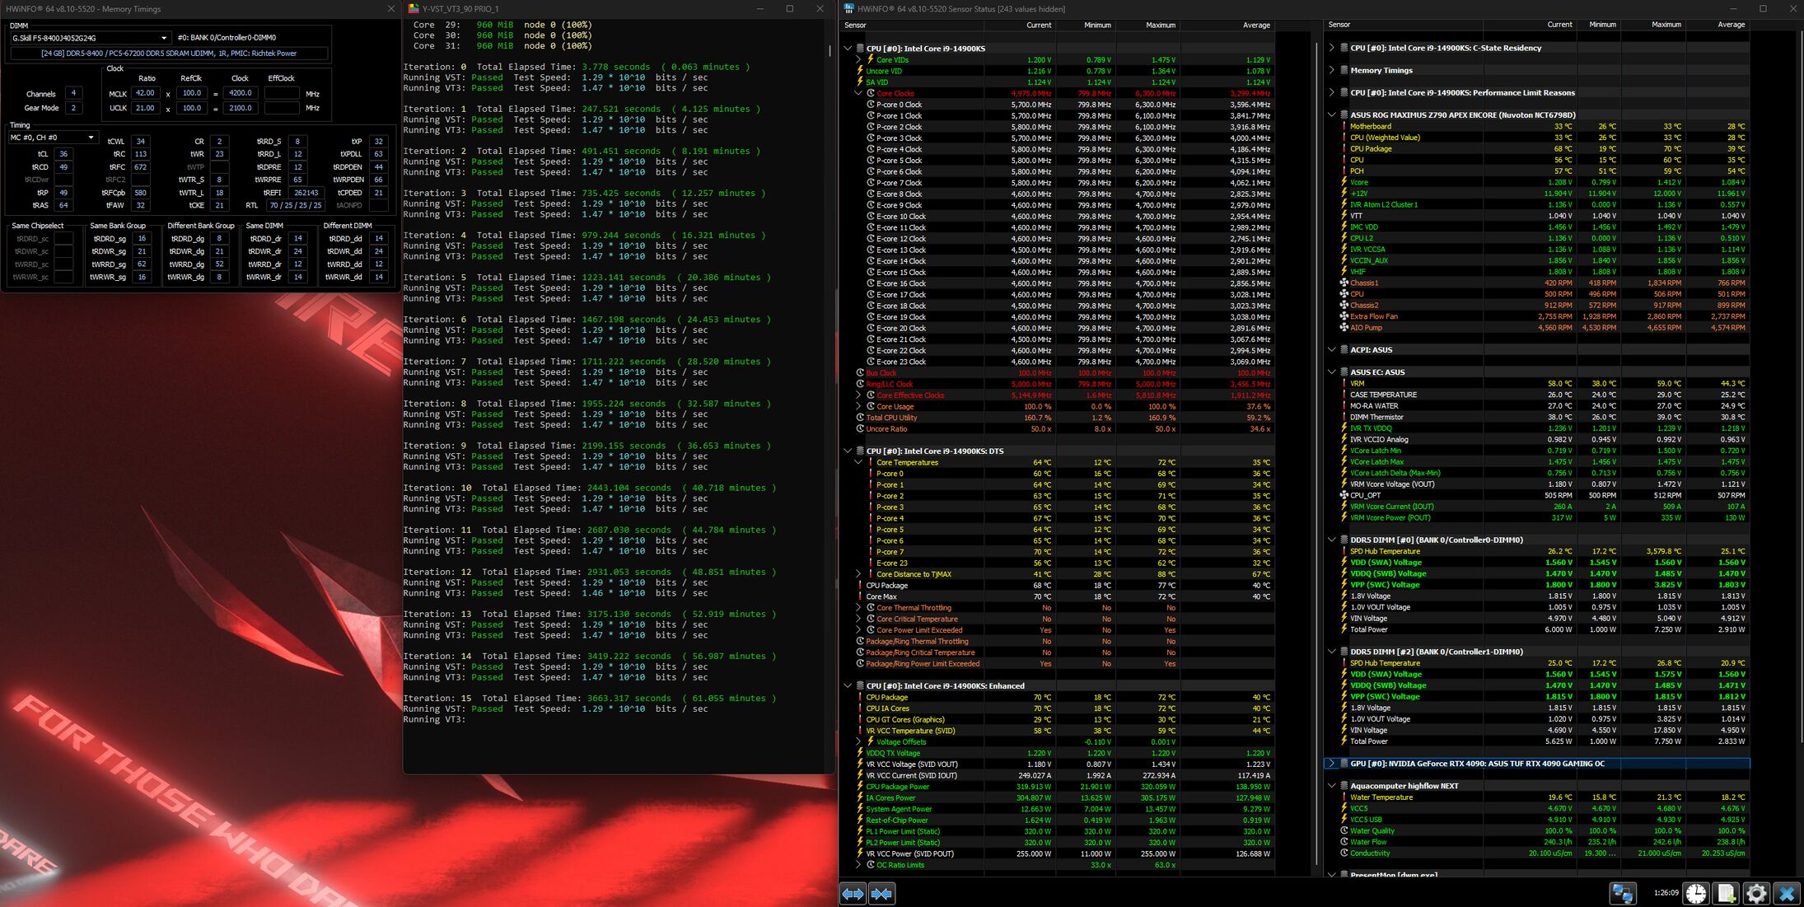Click the left pane Average column header
The height and width of the screenshot is (907, 1804).
(1228, 25)
